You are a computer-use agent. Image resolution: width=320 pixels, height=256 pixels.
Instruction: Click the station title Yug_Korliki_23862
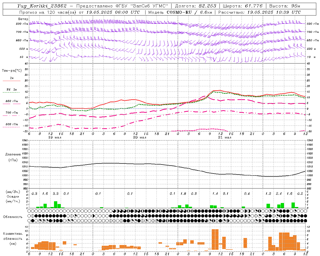(x=42, y=6)
